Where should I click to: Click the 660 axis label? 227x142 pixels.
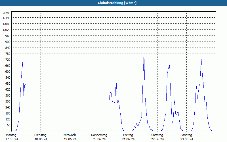click(x=8, y=66)
